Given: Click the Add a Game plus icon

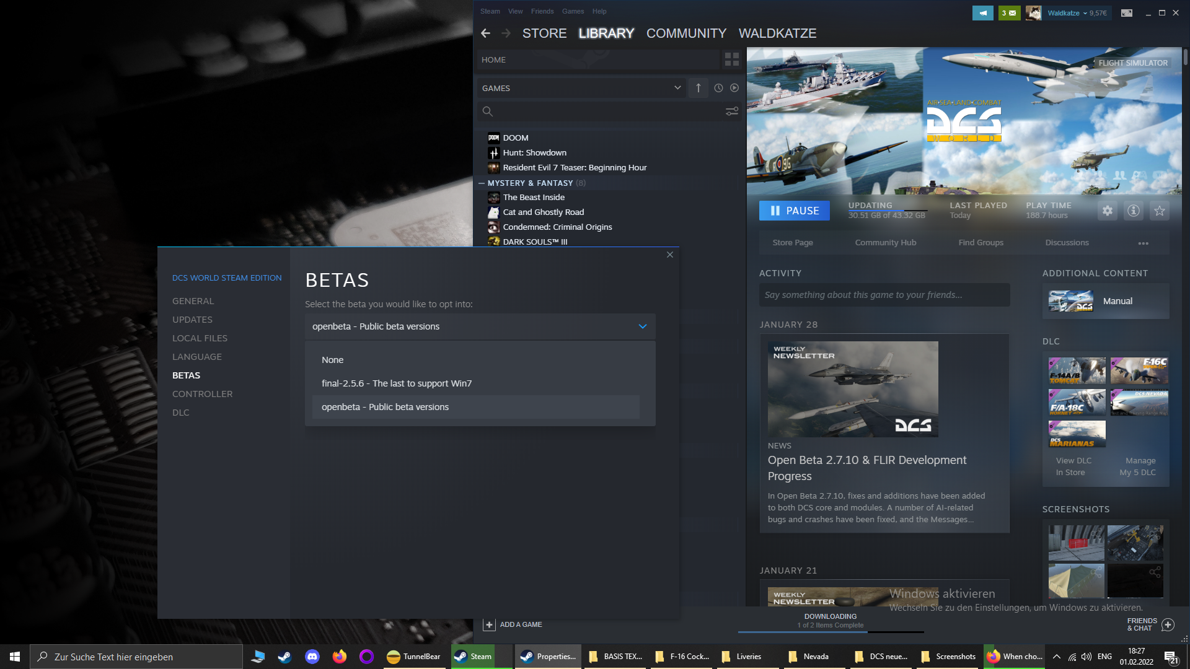Looking at the screenshot, I should point(489,624).
